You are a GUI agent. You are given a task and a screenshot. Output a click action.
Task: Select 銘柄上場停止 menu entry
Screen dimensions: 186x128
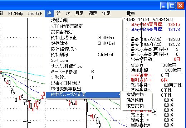point(84,38)
